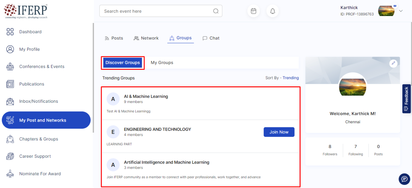Open the calendar icon in header
Screen dimensions: 412x188
pos(253,11)
